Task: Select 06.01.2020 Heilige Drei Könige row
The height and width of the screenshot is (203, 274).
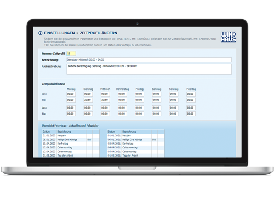Action: pyautogui.click(x=71, y=140)
